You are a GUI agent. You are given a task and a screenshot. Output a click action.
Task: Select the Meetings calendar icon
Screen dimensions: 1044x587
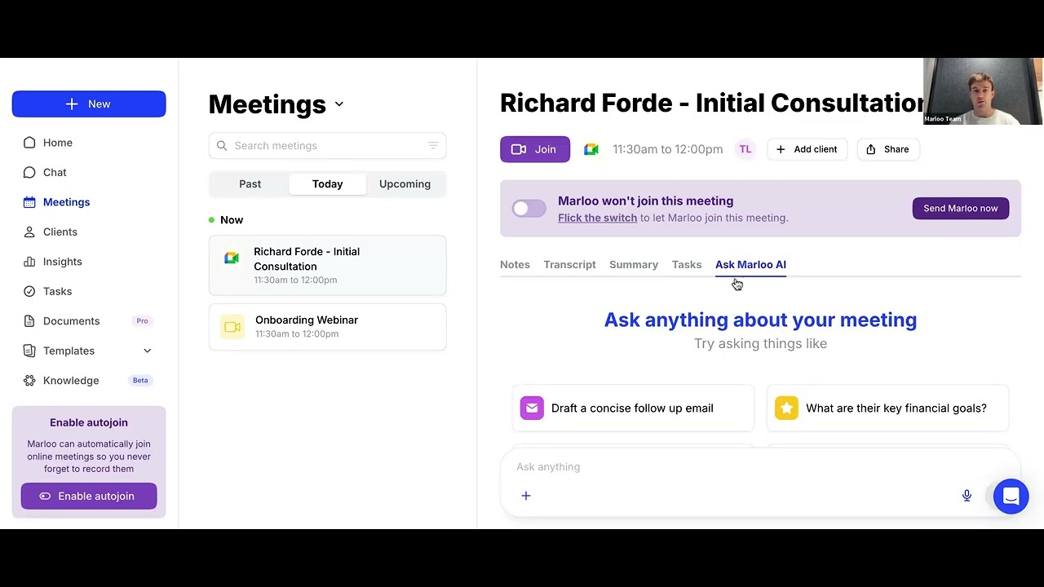point(29,202)
